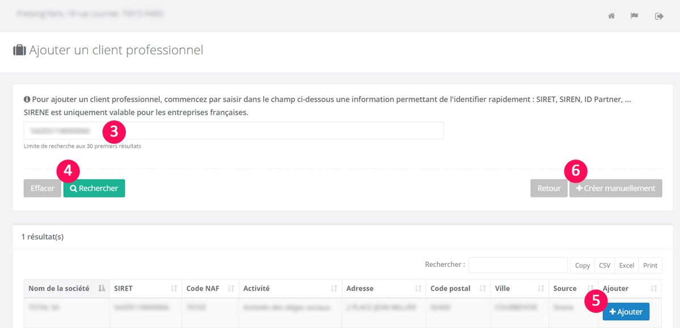Click the home icon in top bar
Image resolution: width=680 pixels, height=328 pixels.
point(611,16)
